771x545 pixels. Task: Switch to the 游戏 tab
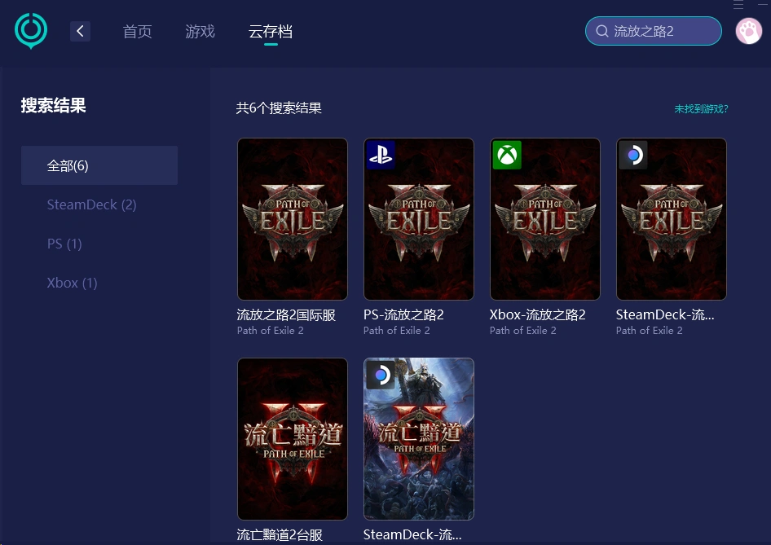click(x=200, y=32)
